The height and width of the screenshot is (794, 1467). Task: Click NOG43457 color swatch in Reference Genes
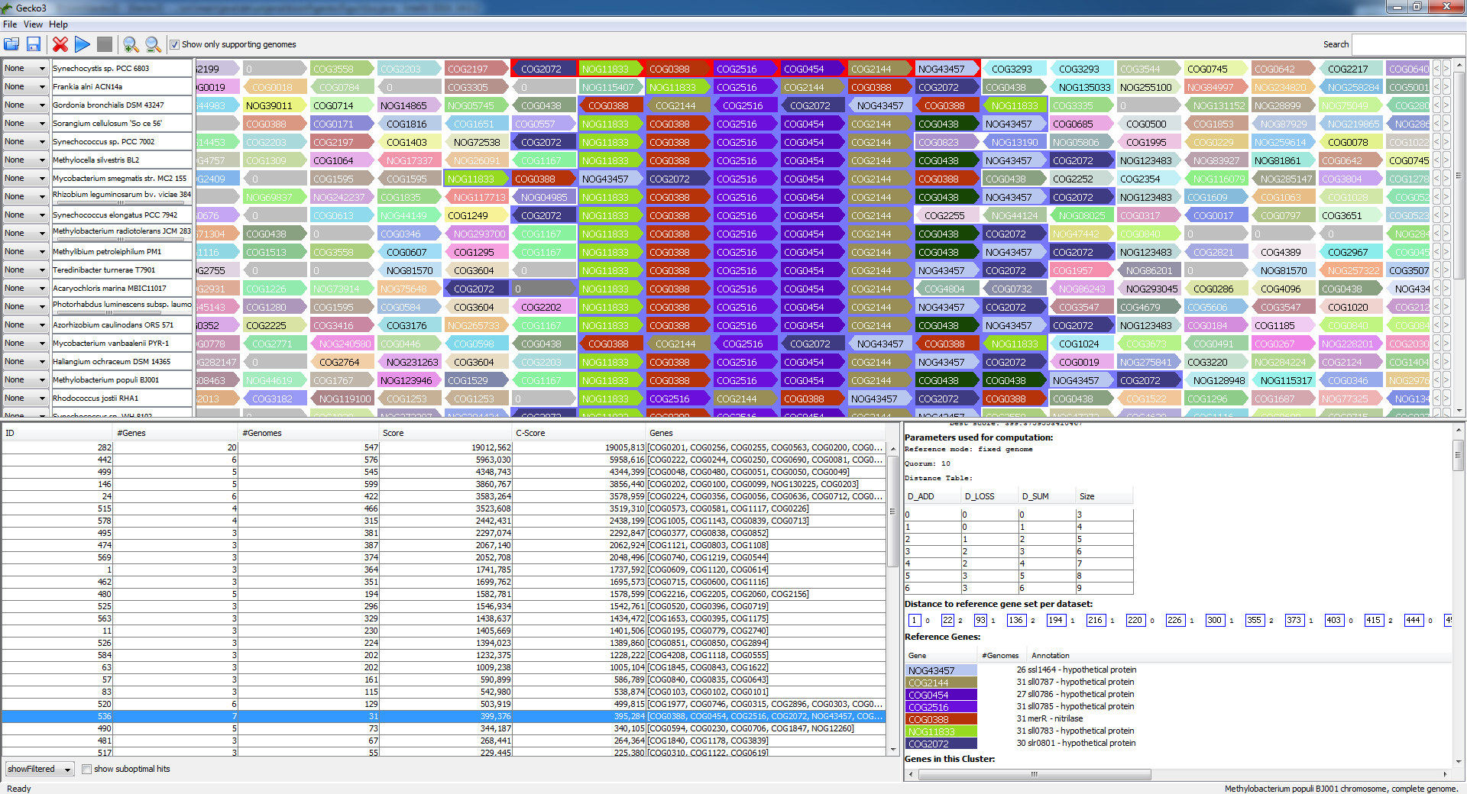(x=941, y=670)
